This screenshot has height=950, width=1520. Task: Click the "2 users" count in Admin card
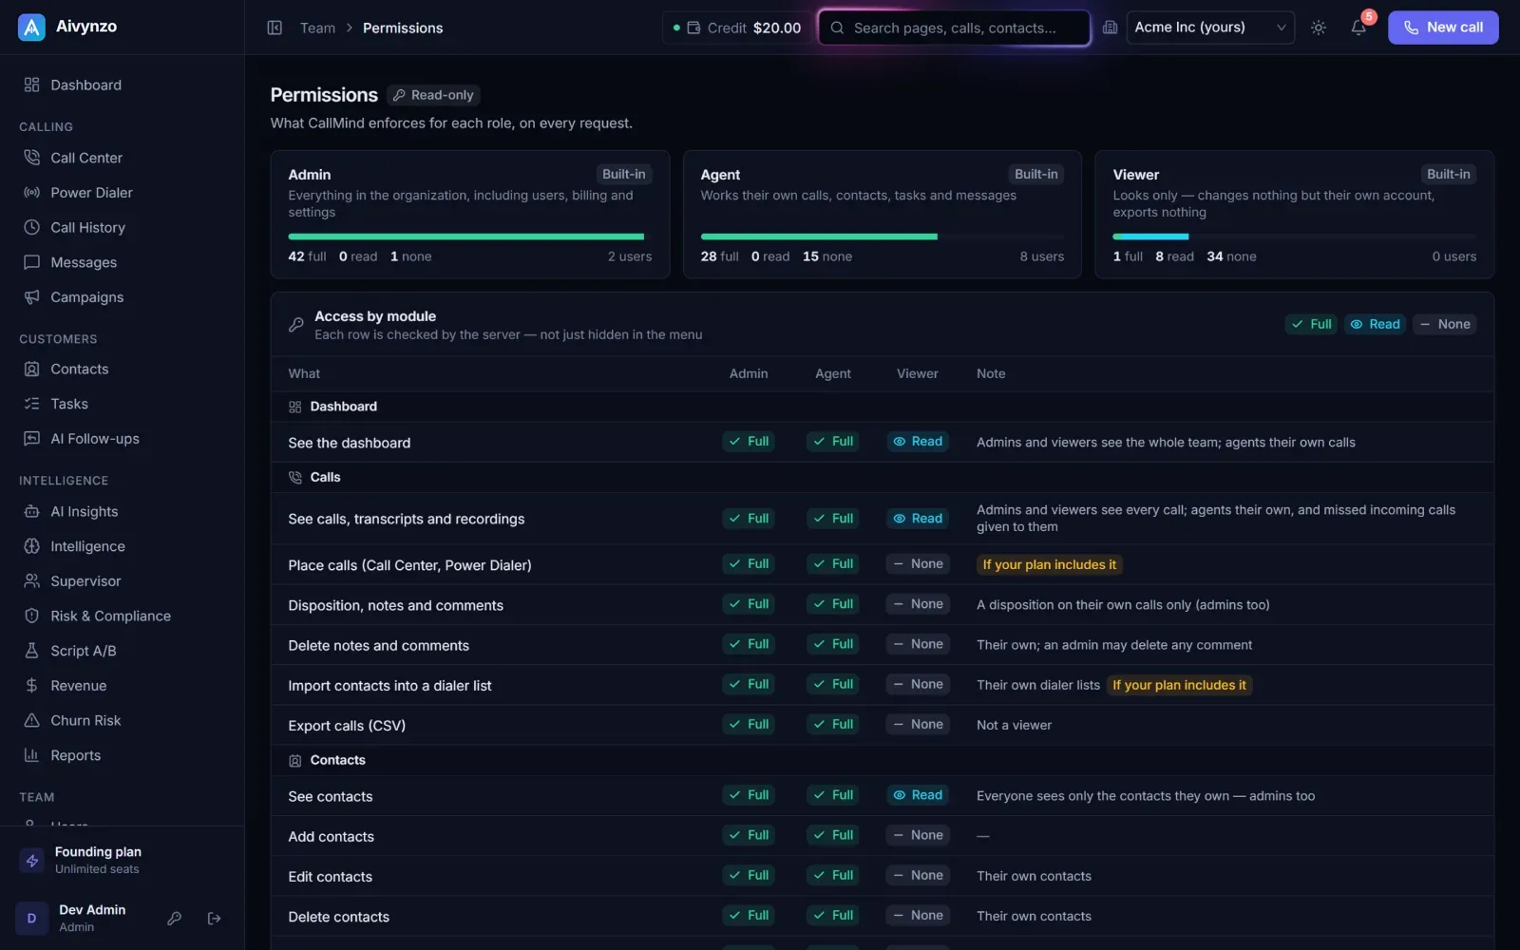[630, 256]
